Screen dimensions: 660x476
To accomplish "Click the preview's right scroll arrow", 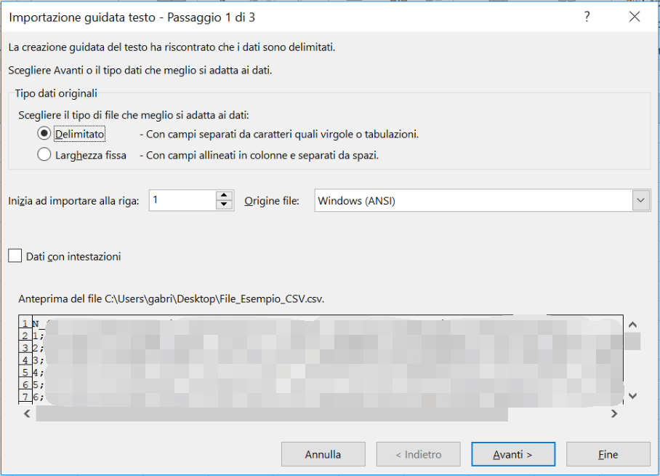I will (x=614, y=413).
